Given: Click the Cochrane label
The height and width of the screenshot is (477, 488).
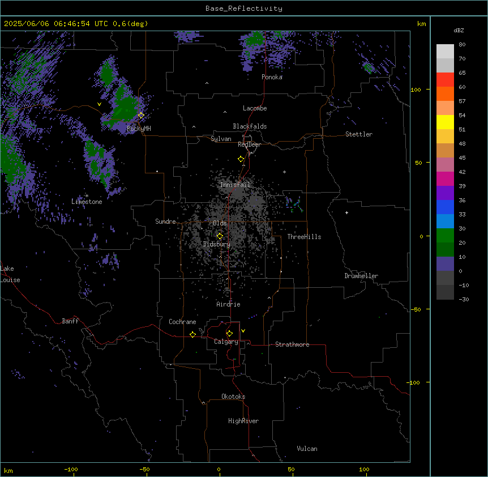Looking at the screenshot, I should point(182,322).
